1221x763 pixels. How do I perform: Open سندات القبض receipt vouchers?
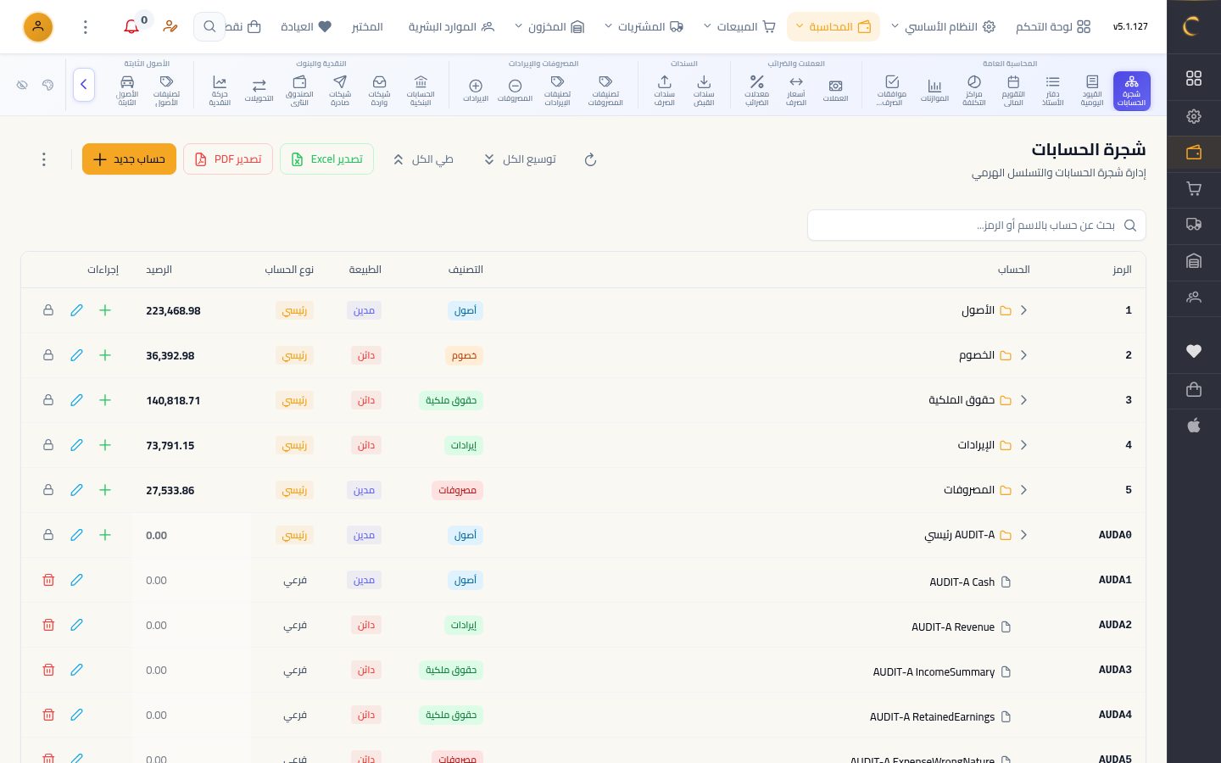pyautogui.click(x=704, y=91)
